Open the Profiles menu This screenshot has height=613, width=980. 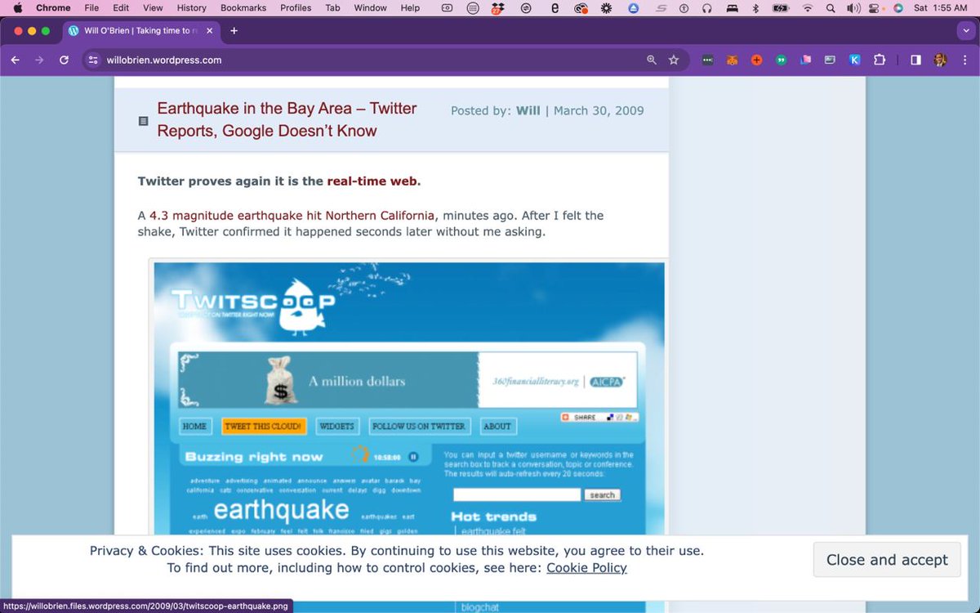(296, 8)
